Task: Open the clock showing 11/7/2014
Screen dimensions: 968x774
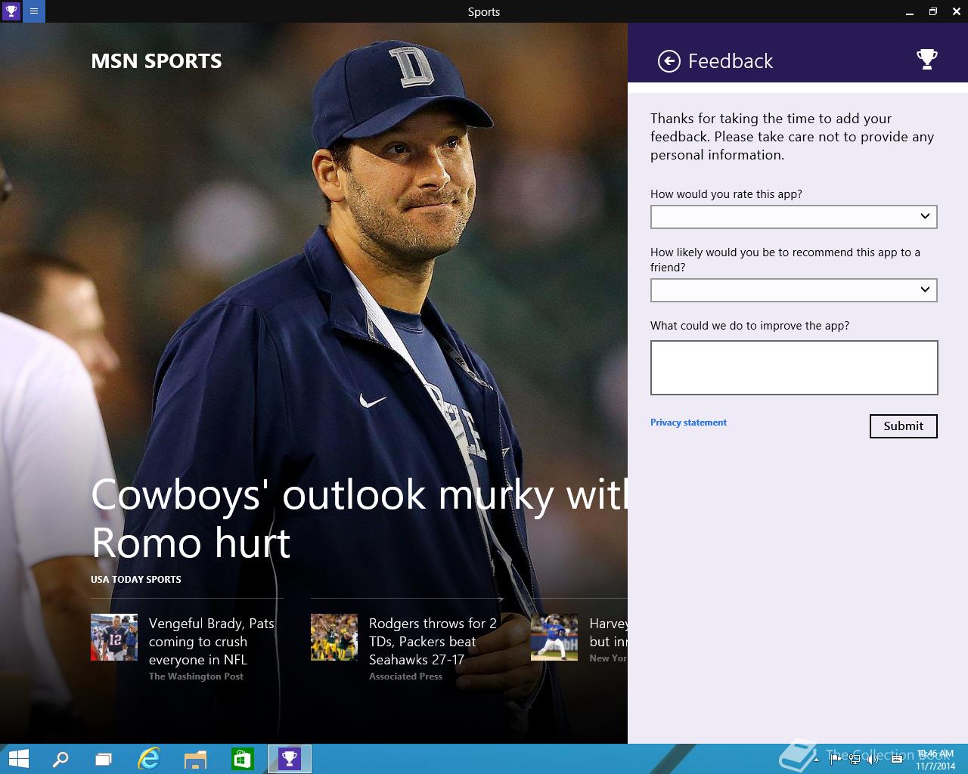Action: click(x=935, y=760)
